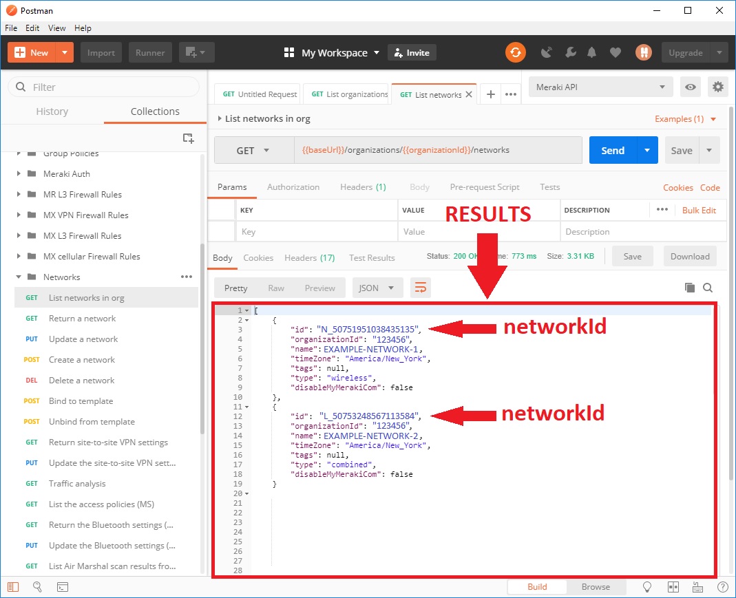Toggle the checkbox in the params Key row
This screenshot has width=736, height=598.
(x=222, y=232)
